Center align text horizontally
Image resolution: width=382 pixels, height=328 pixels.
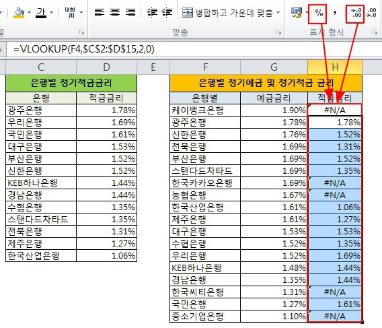coord(115,12)
